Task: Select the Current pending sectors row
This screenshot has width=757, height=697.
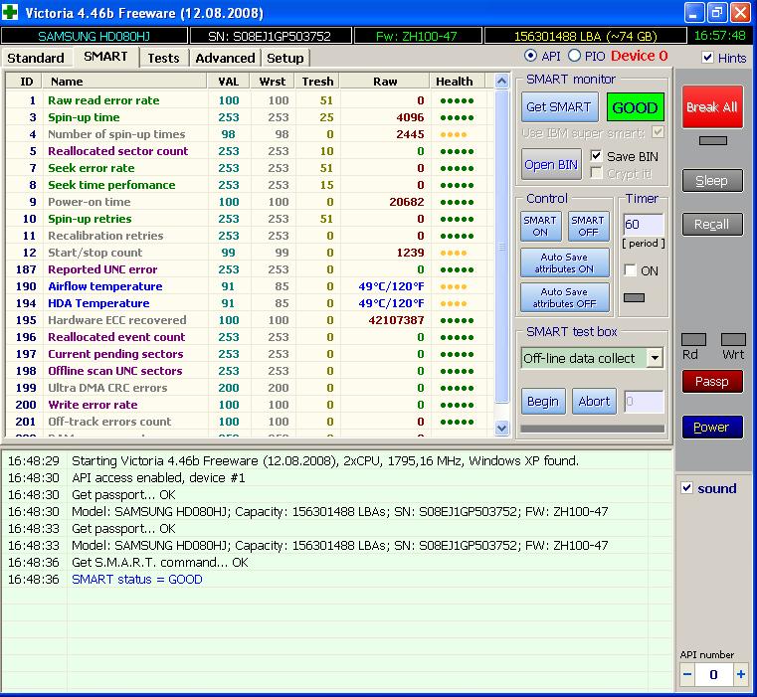Action: 249,354
